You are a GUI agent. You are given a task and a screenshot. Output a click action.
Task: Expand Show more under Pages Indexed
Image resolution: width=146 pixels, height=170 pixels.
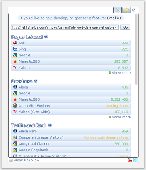point(120,73)
